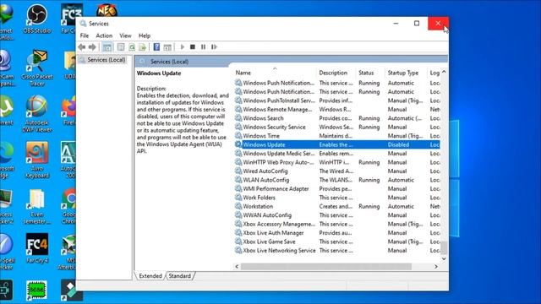Click the horizontal scroll left arrow

tap(237, 267)
